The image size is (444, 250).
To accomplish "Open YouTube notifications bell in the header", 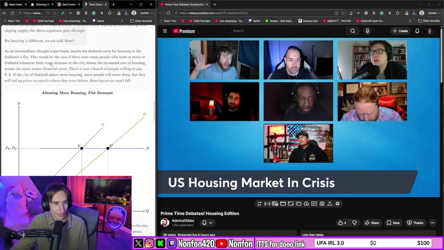I will click(x=417, y=31).
